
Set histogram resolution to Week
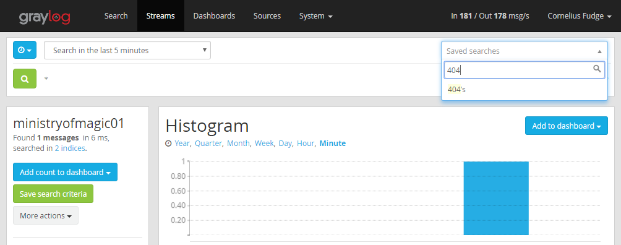263,144
